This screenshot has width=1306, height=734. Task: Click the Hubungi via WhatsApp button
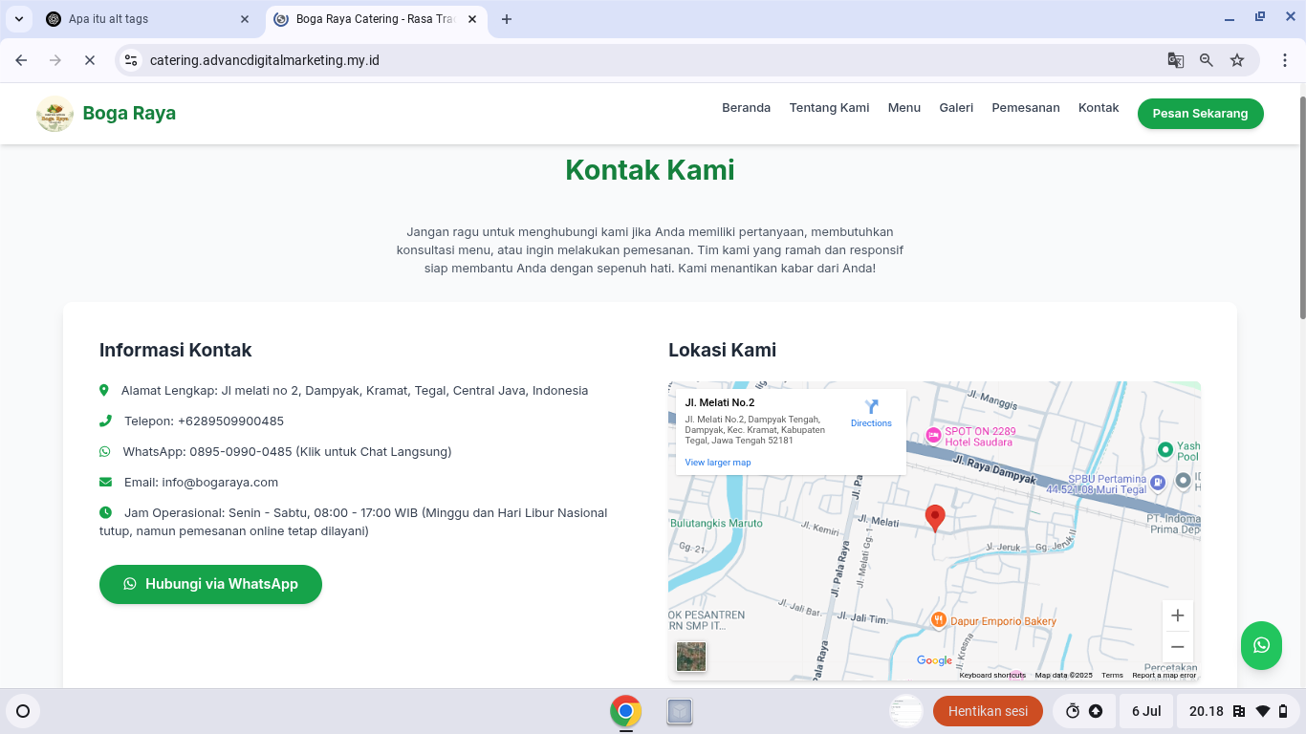(210, 584)
